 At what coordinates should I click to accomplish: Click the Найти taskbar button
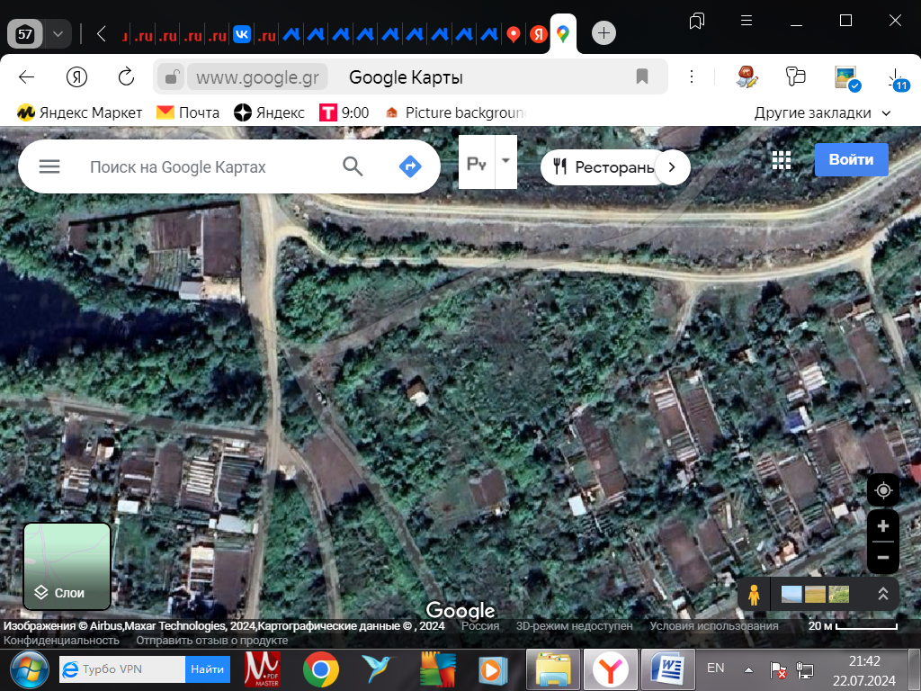coord(208,669)
